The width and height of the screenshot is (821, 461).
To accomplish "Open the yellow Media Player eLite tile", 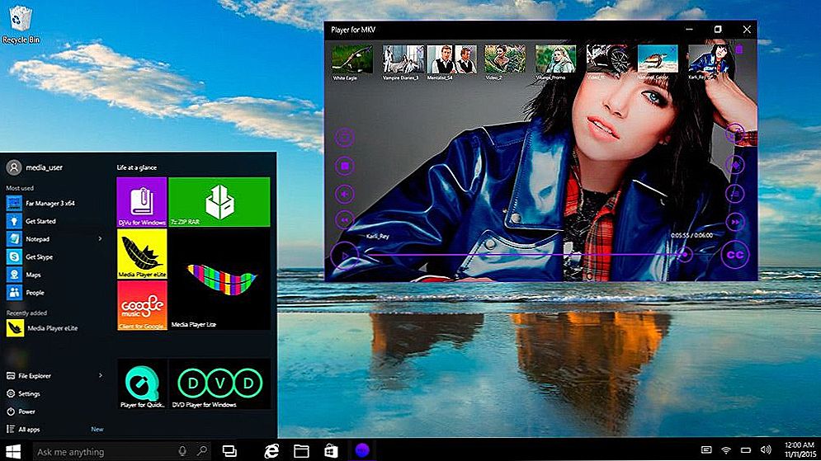I will (141, 253).
